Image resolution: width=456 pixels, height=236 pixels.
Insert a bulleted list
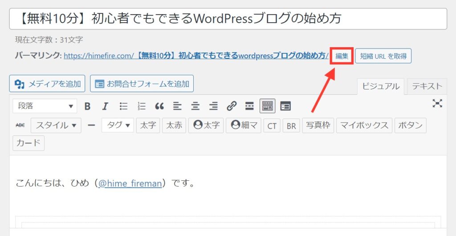click(x=123, y=106)
